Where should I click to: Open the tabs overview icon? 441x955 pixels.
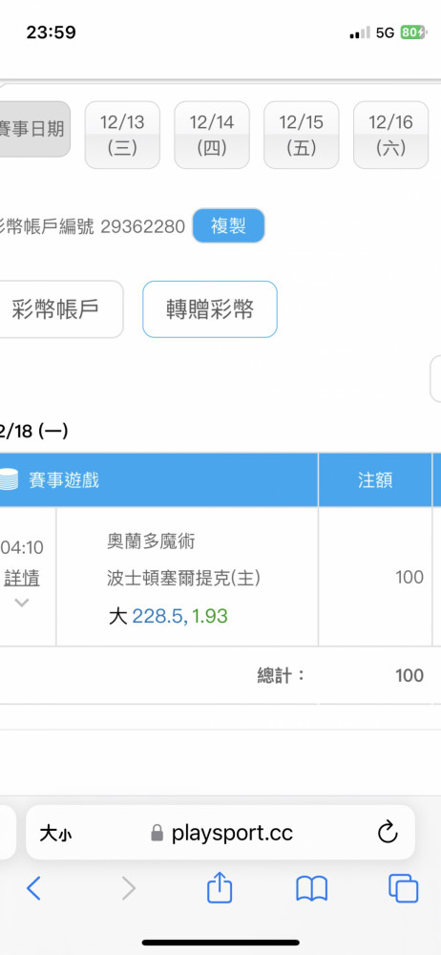coord(403,888)
